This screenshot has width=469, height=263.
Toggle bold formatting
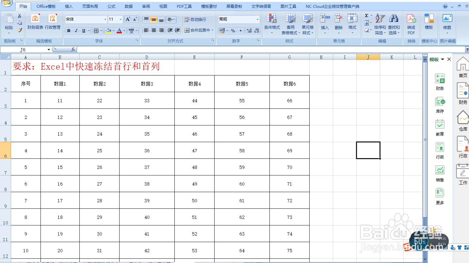pos(69,31)
